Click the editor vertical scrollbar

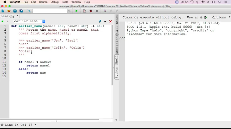point(112,55)
